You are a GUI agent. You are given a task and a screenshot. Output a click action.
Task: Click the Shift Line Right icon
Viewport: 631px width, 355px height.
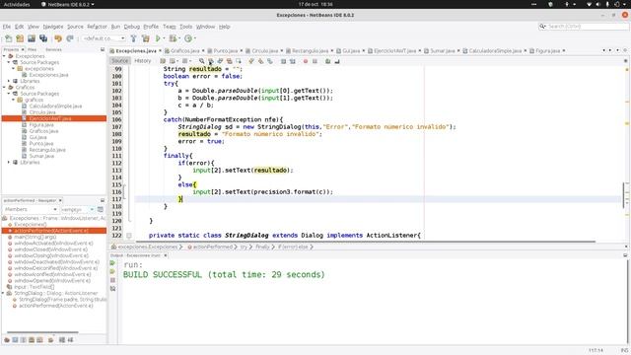pyautogui.click(x=293, y=61)
